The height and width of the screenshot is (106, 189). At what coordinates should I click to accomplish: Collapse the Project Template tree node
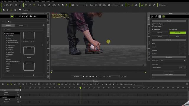[x=4, y=33]
